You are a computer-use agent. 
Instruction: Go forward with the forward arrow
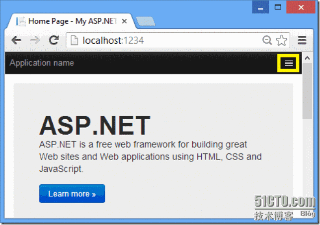coord(35,40)
